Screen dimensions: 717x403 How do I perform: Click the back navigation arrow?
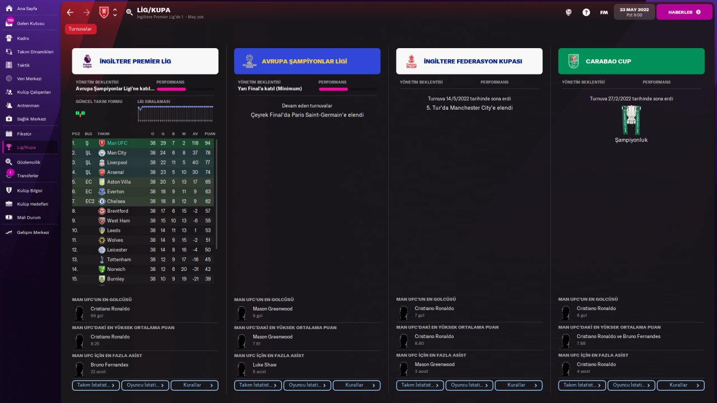70,12
